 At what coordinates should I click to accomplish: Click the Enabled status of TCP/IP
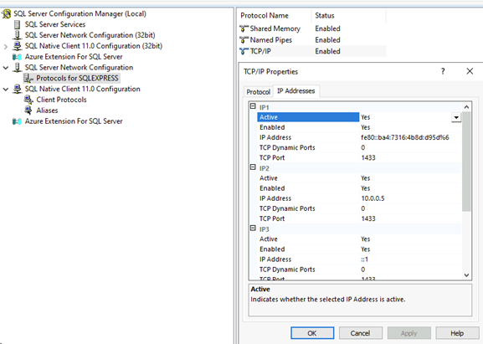coord(327,51)
